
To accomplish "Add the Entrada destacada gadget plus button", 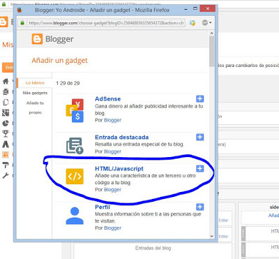I will (200, 137).
